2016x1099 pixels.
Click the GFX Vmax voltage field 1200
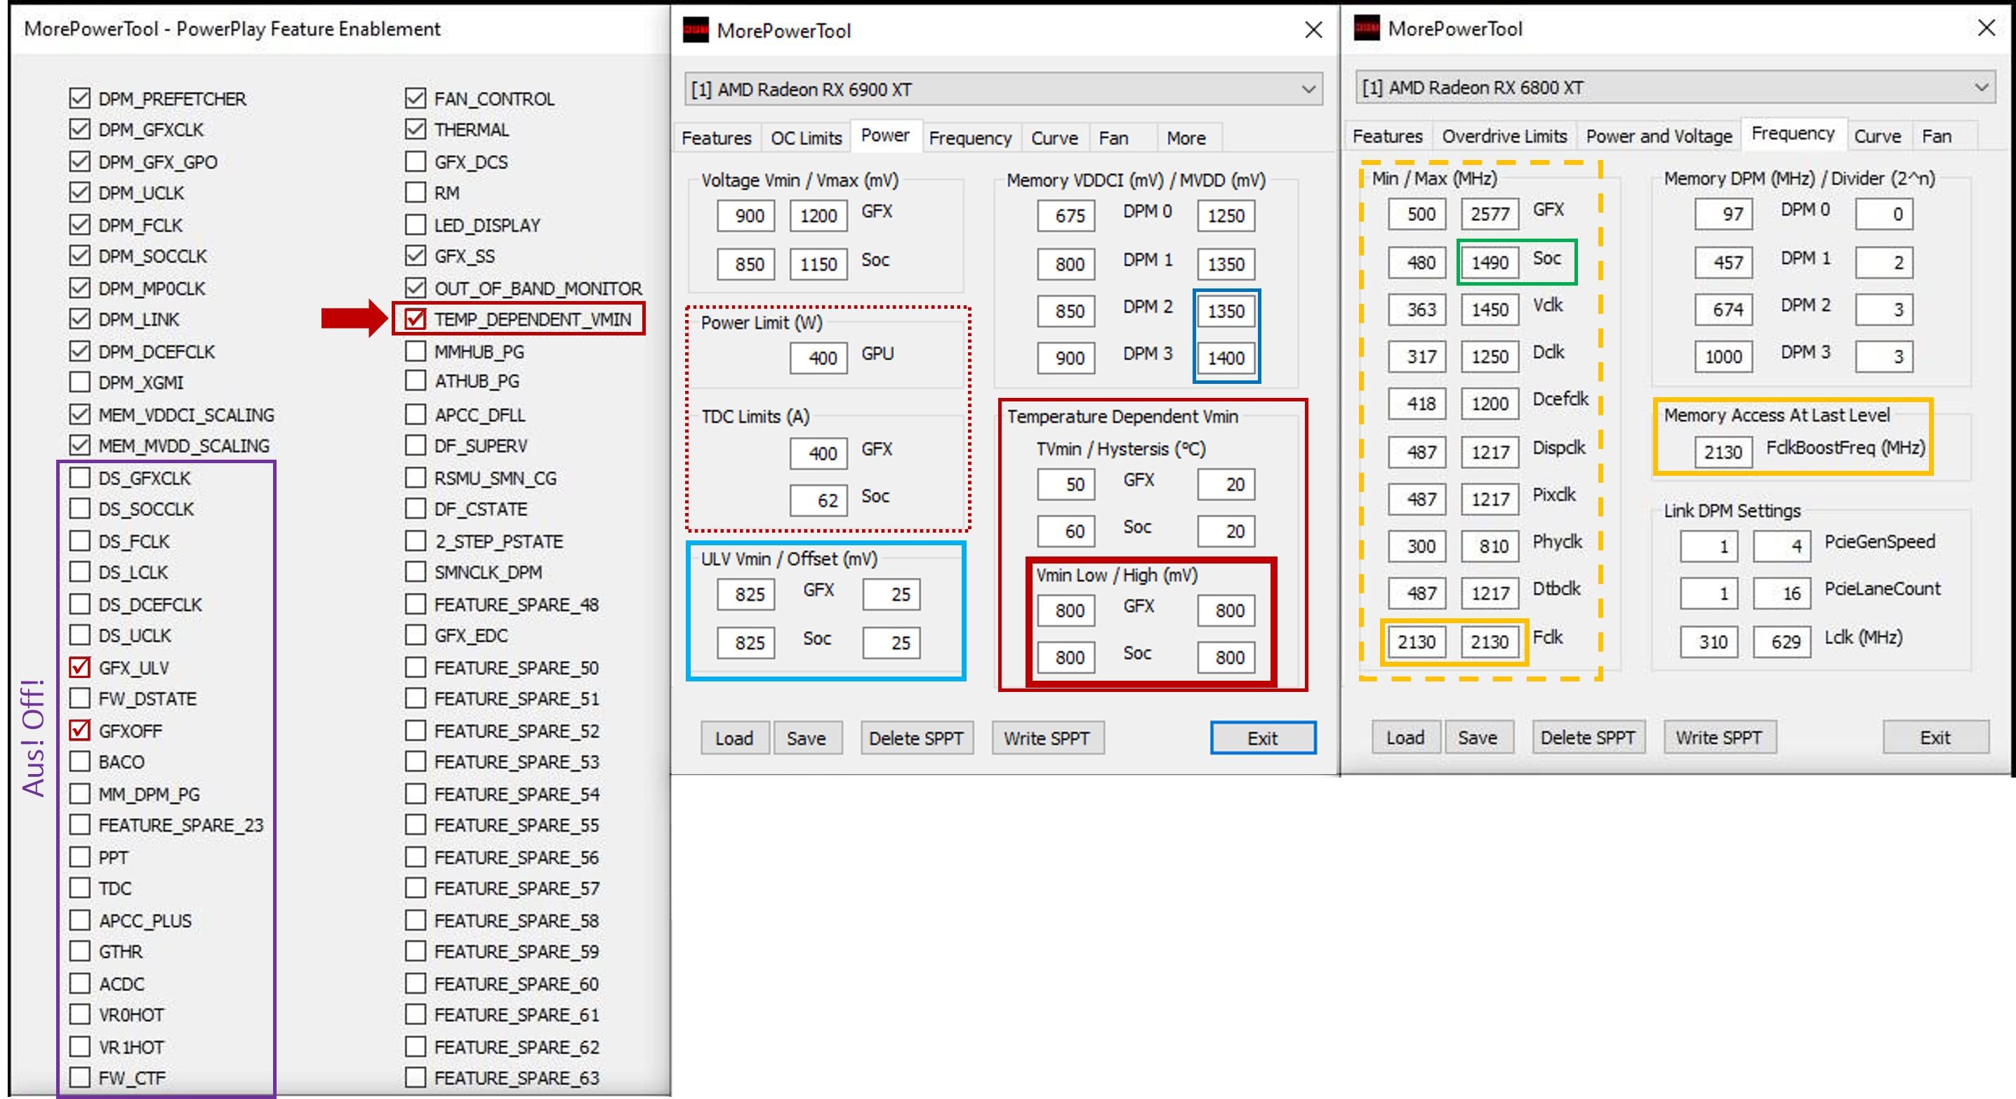(818, 216)
